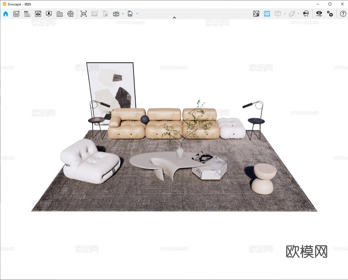Open the view management window icon
This screenshot has width=348, height=280.
[38, 14]
